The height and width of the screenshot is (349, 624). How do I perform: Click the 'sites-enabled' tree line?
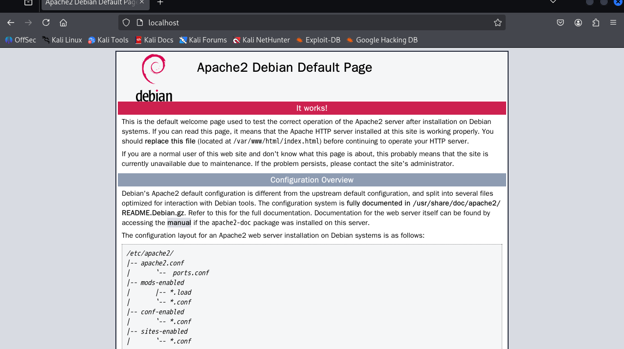point(164,331)
